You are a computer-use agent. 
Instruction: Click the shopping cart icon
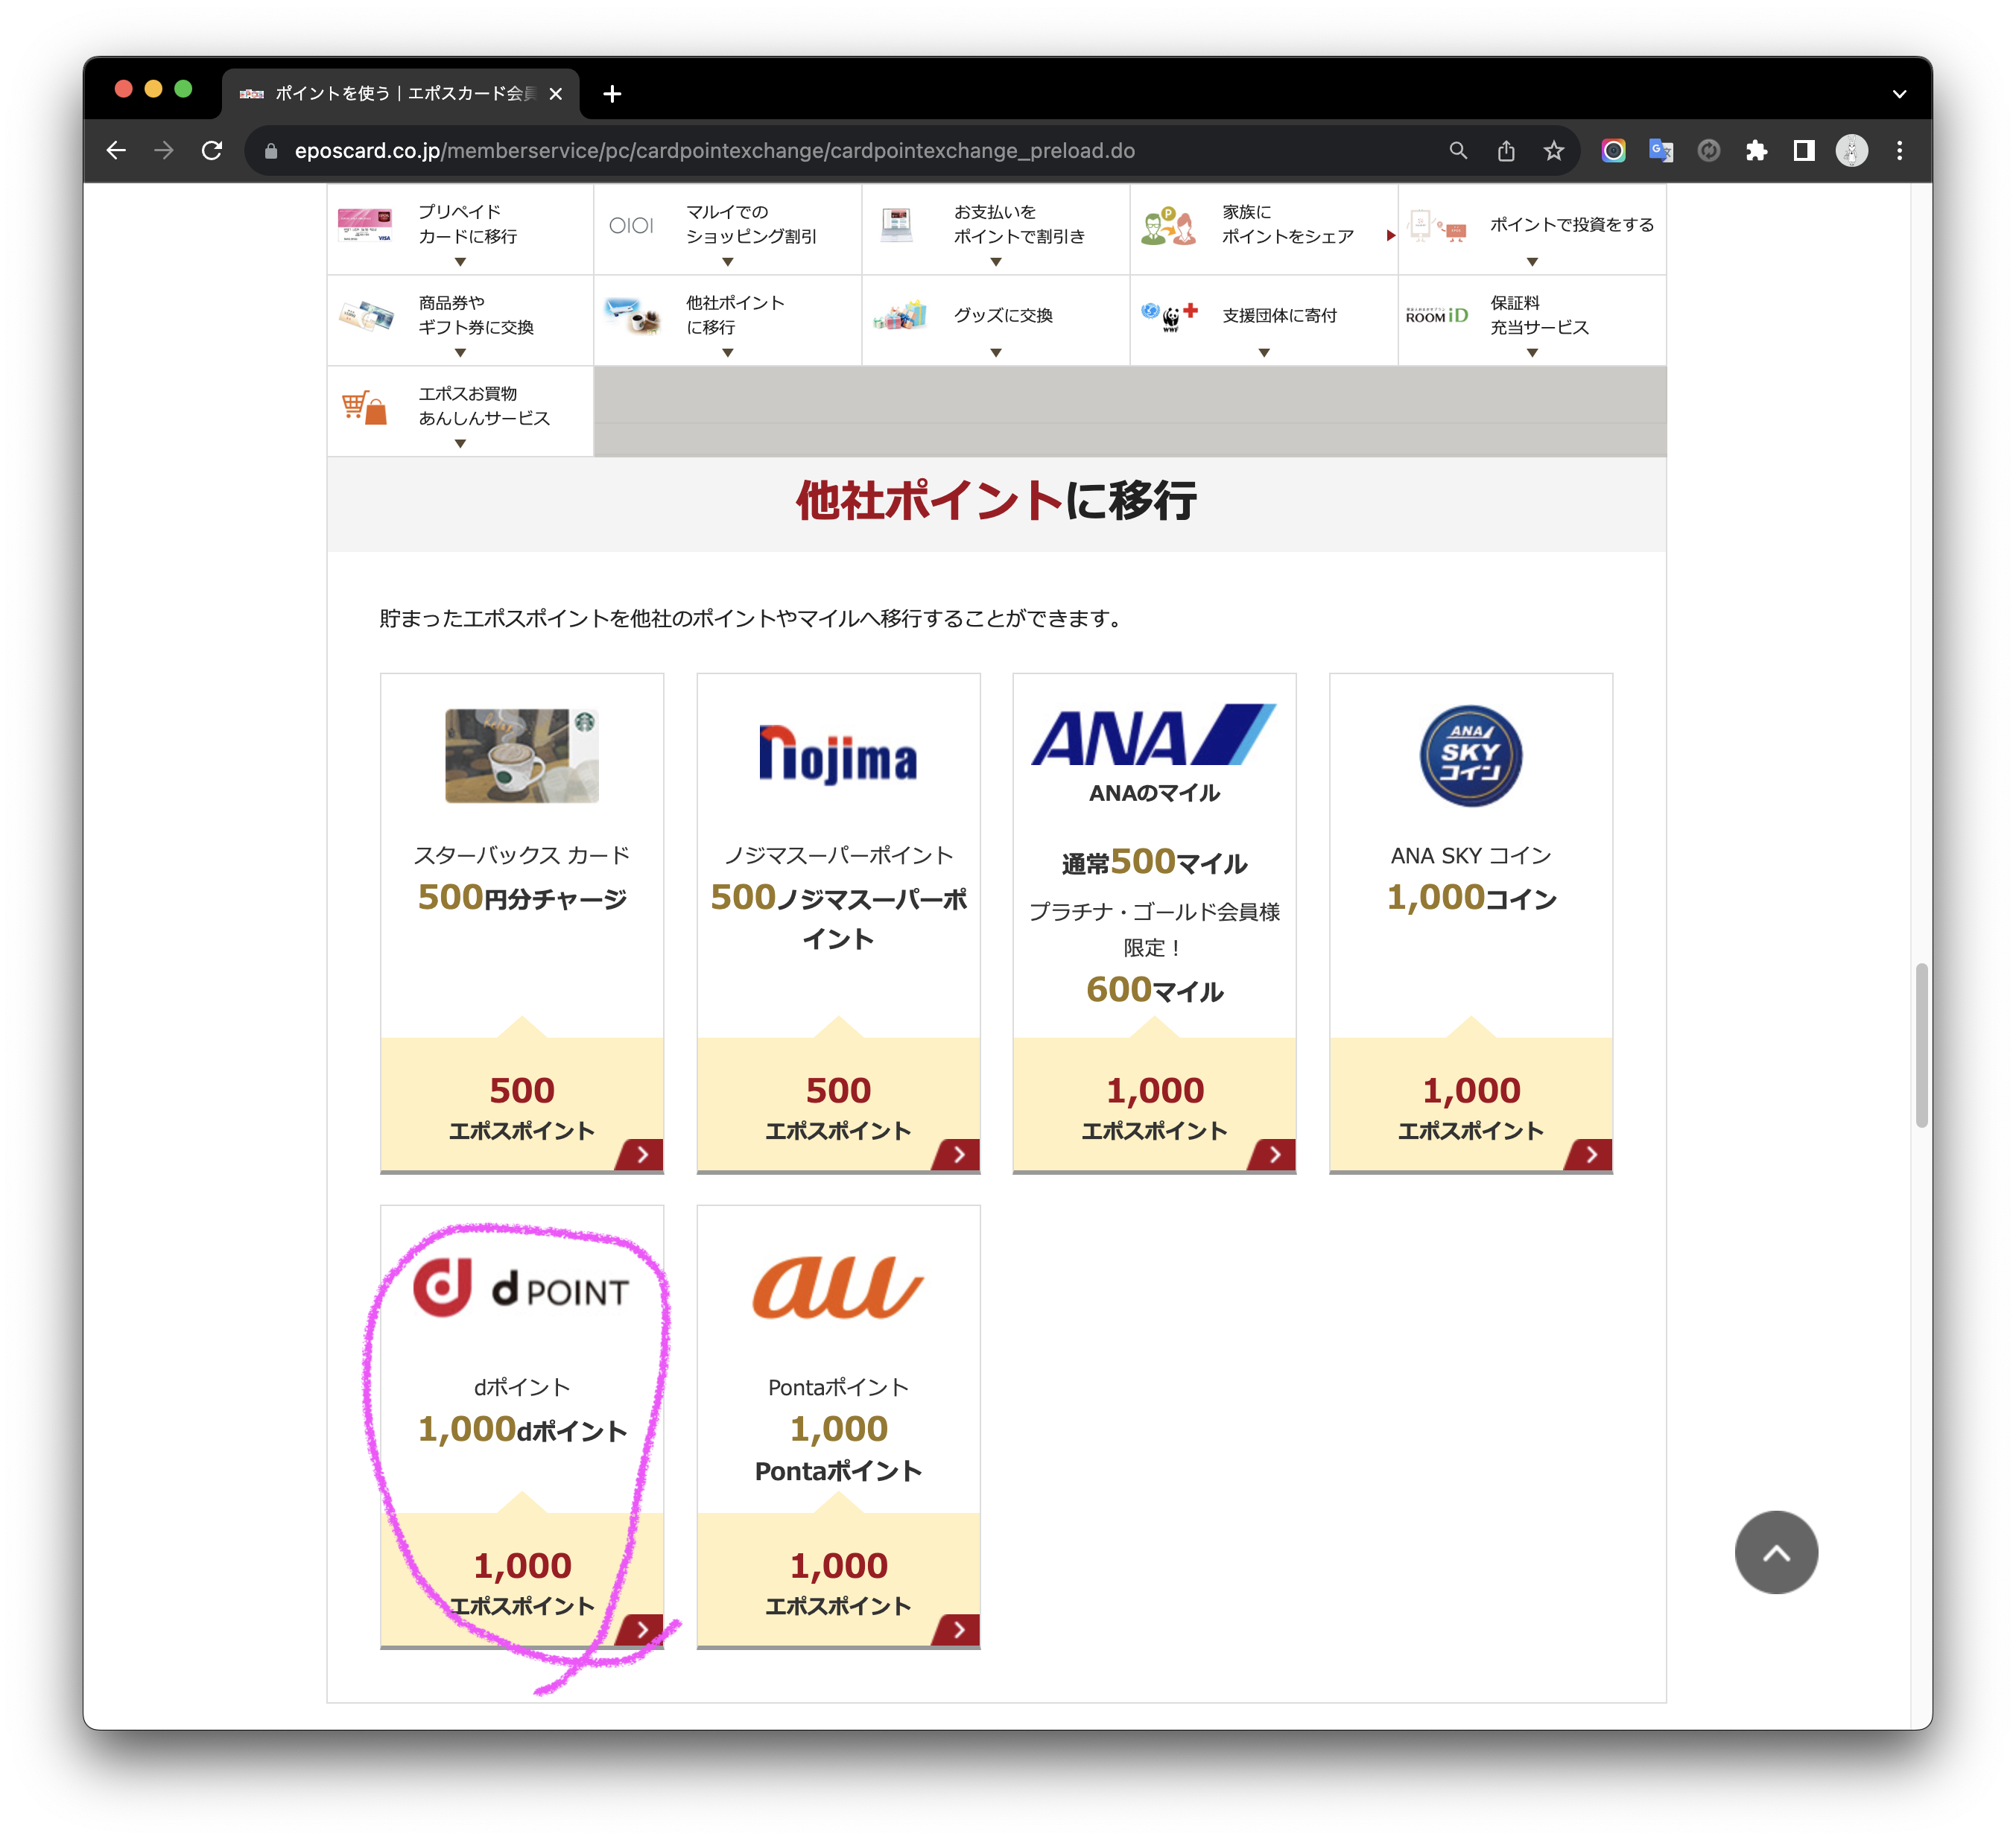tap(364, 407)
